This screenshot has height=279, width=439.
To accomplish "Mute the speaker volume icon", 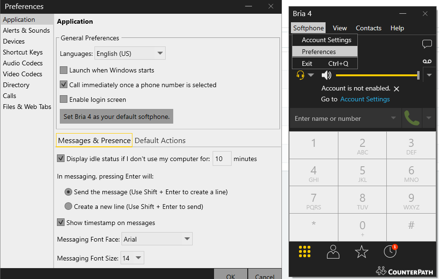I will [326, 75].
